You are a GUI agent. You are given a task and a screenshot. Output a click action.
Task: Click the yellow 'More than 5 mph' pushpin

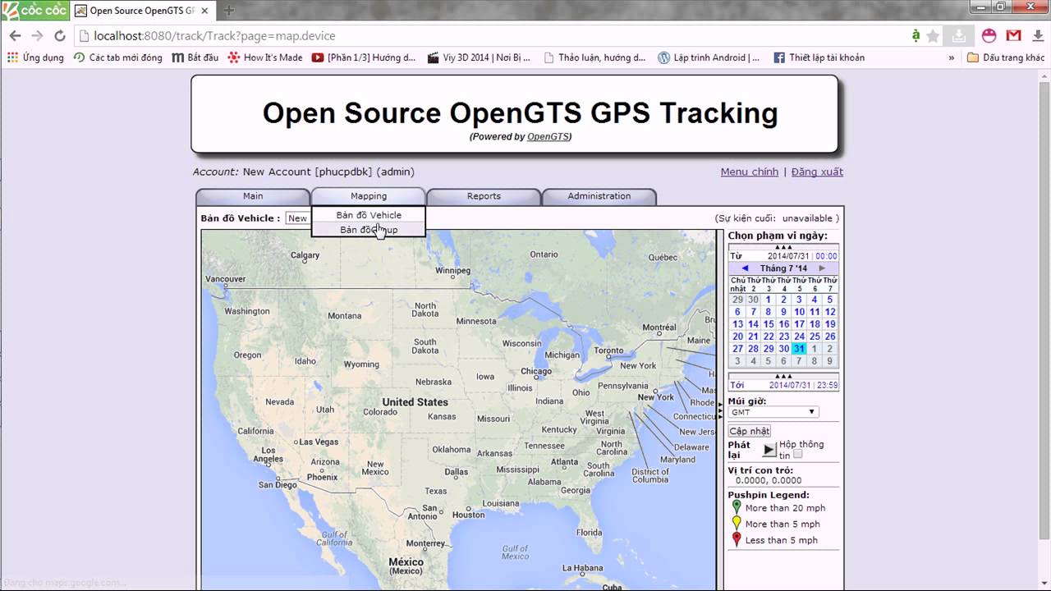pyautogui.click(x=737, y=524)
